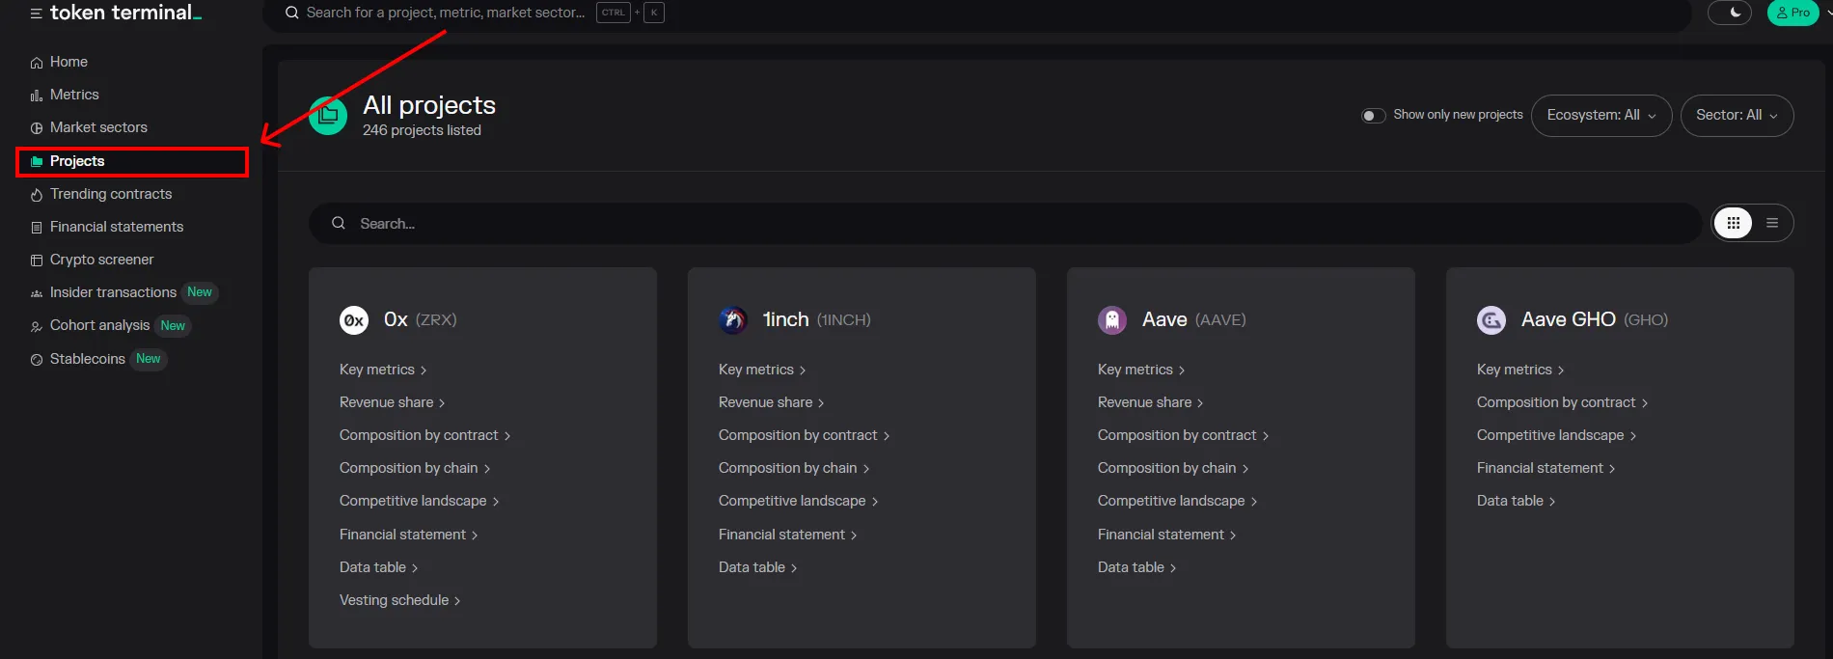Focus the top project and metric search bar
Image resolution: width=1833 pixels, height=659 pixels.
click(x=976, y=14)
